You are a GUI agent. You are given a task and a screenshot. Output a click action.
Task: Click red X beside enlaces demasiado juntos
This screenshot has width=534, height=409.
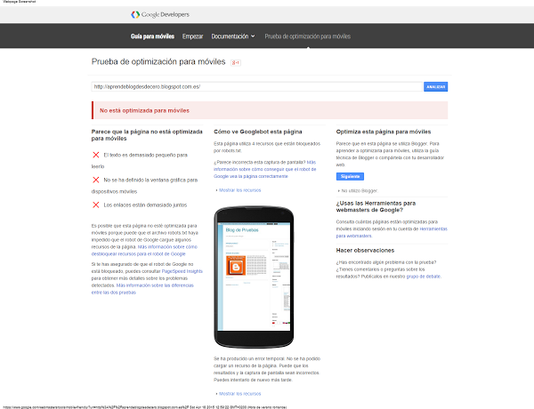[x=96, y=204]
